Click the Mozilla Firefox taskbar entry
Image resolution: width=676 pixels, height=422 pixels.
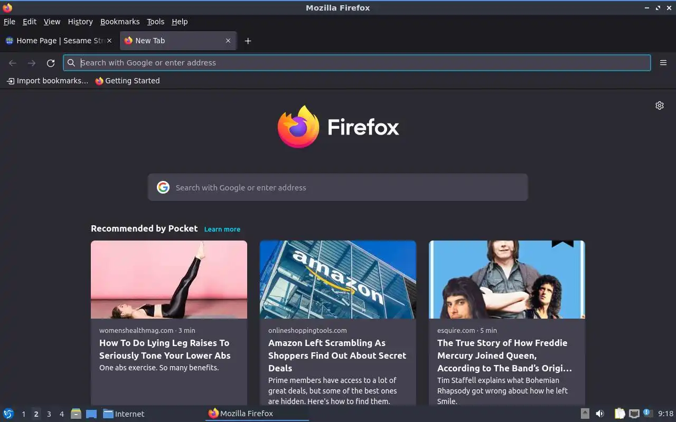coord(257,414)
